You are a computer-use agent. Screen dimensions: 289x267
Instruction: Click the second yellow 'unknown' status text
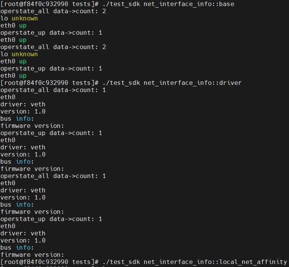click(x=25, y=54)
